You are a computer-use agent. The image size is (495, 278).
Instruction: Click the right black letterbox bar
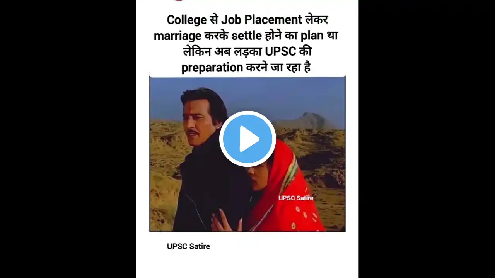tap(427, 139)
